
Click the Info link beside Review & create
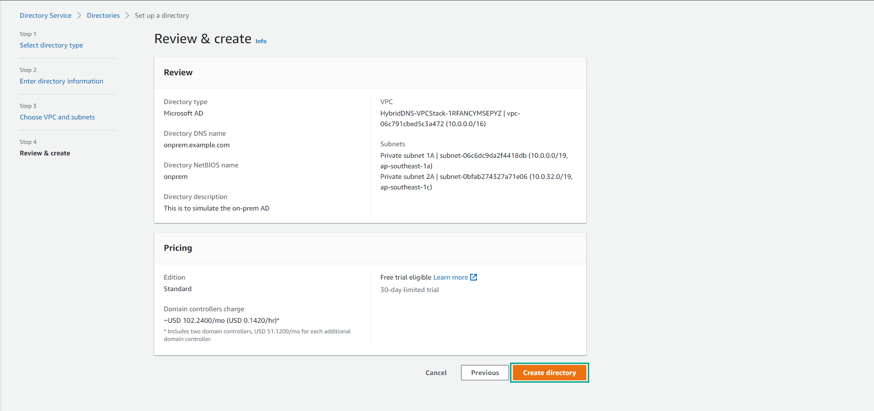(261, 41)
